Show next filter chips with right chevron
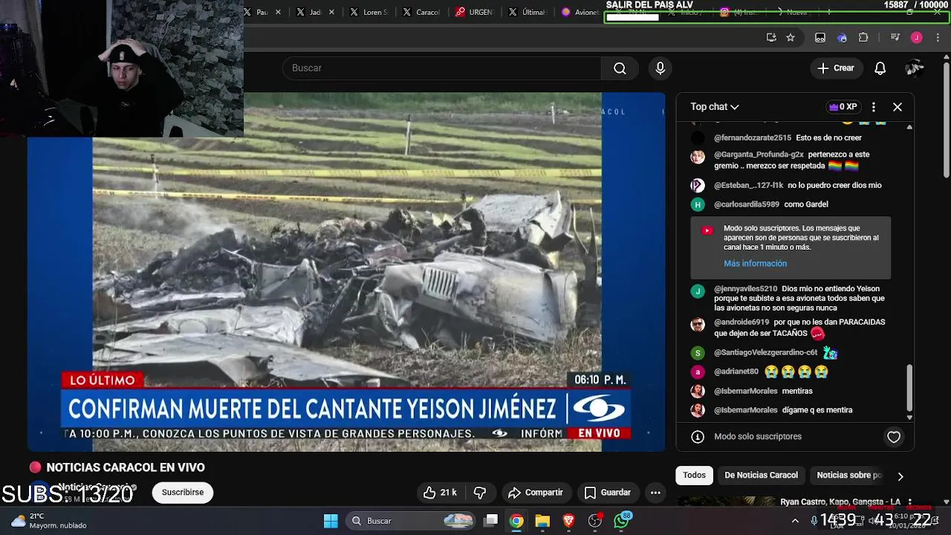The image size is (951, 535). click(x=900, y=476)
